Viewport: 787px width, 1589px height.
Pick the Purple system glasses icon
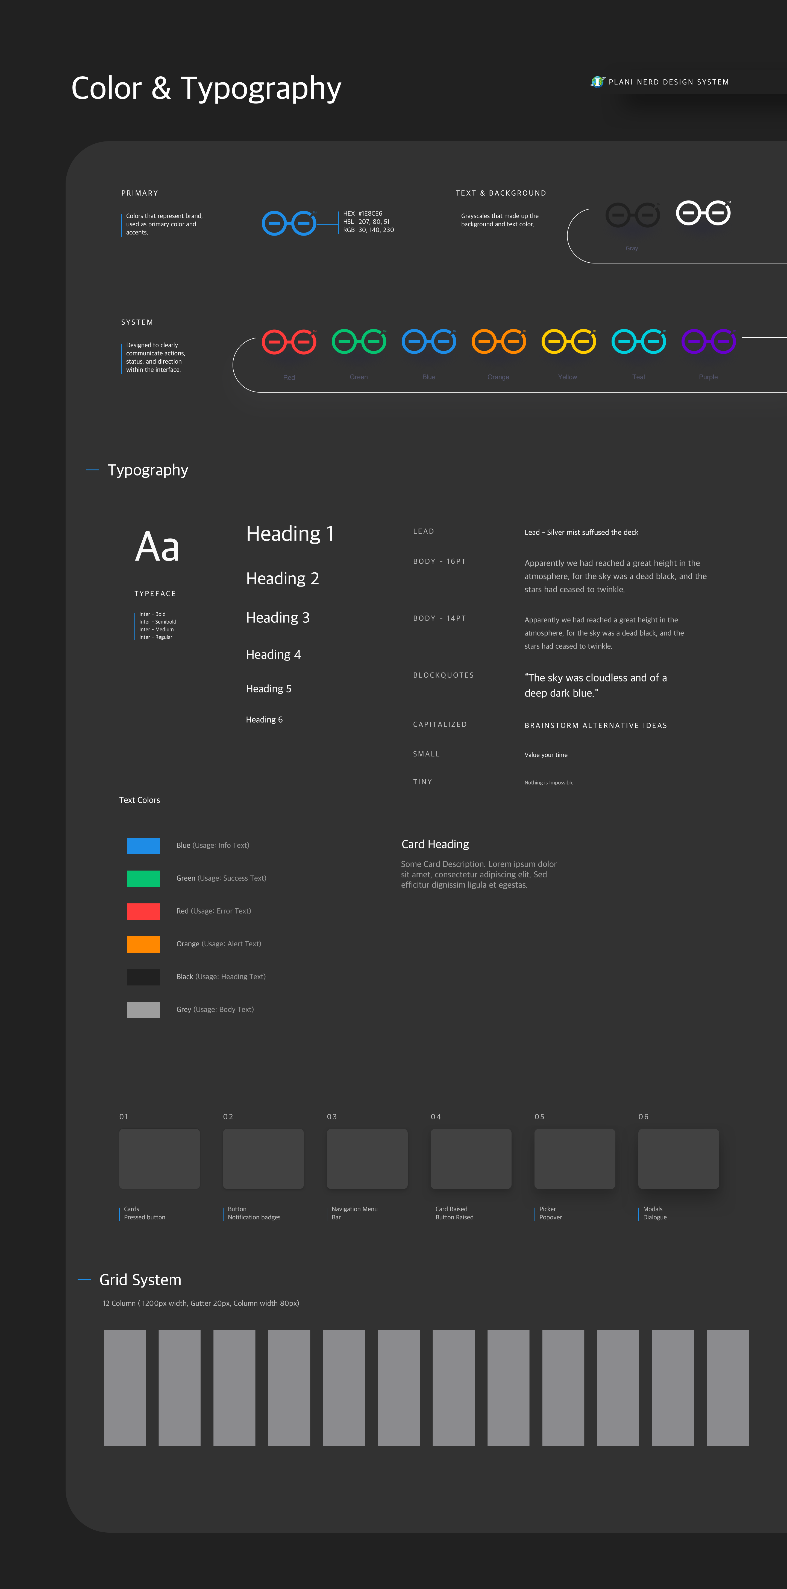pos(709,342)
